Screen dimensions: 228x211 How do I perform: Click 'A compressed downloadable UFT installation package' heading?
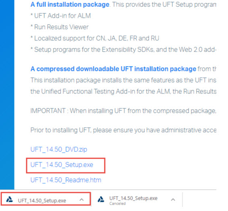pyautogui.click(x=113, y=69)
